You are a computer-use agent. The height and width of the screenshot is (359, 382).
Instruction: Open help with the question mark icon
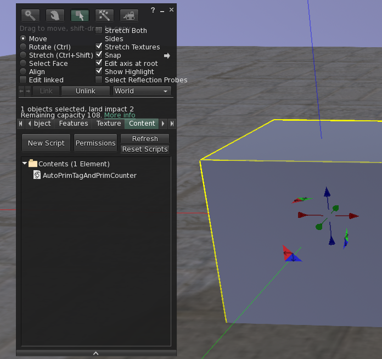point(153,9)
